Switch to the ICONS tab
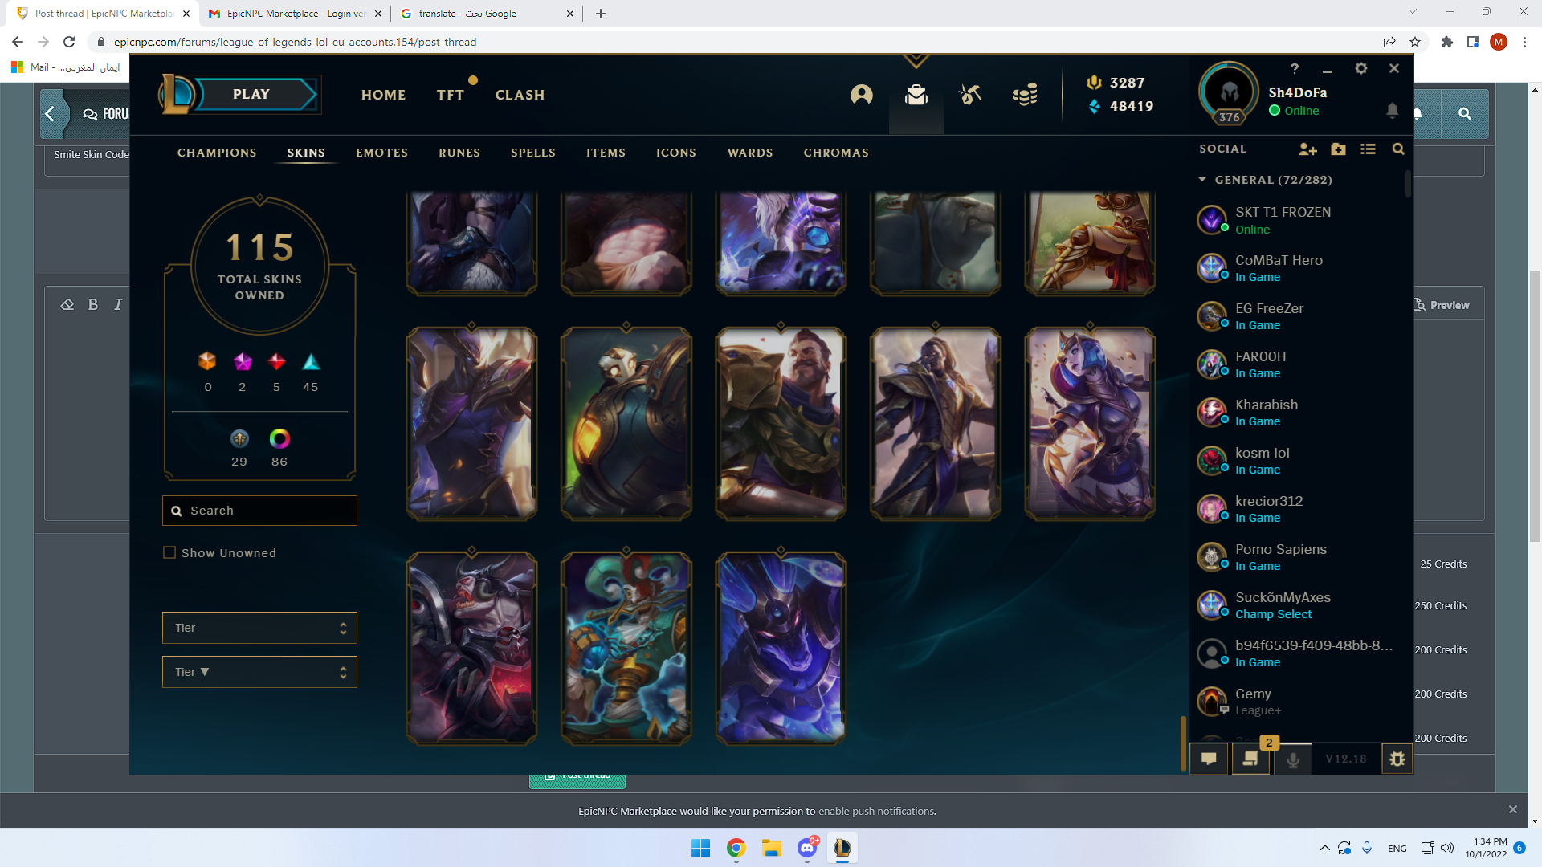Viewport: 1542px width, 867px height. [x=676, y=153]
